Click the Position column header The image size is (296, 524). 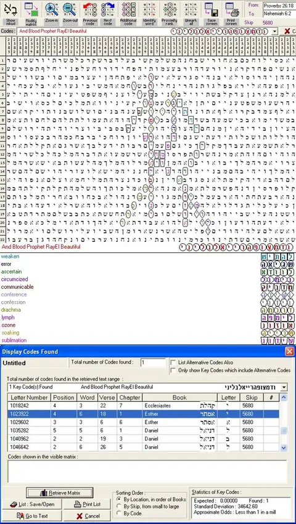(x=64, y=397)
